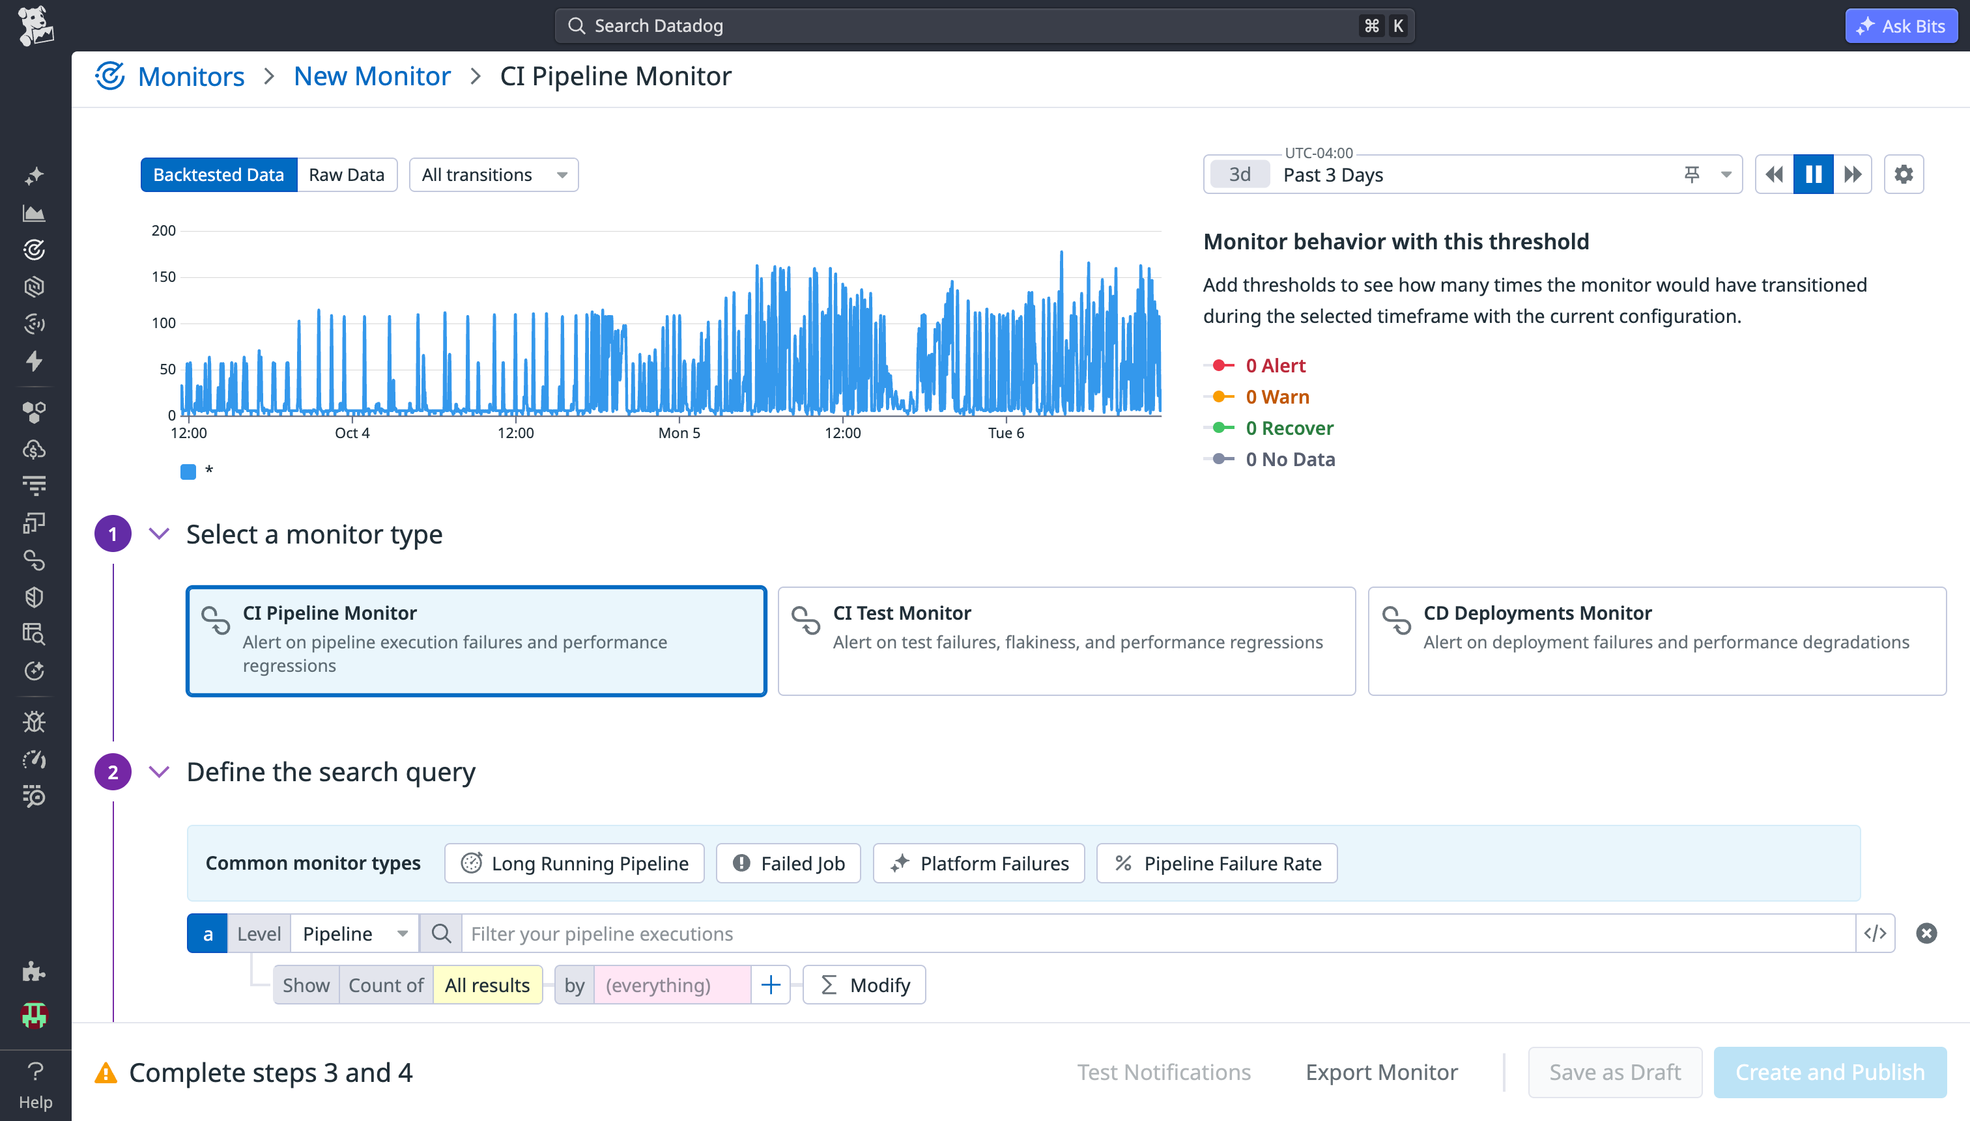Choose Long Running Pipeline preset

coord(574,863)
